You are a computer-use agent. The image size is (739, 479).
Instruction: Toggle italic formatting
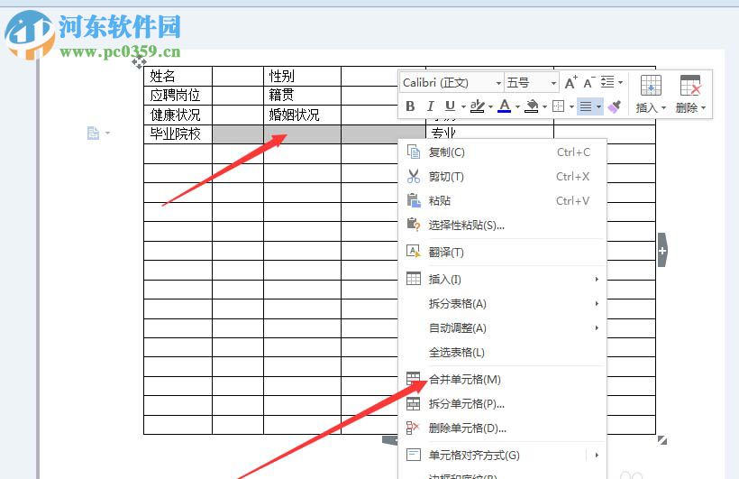(430, 106)
